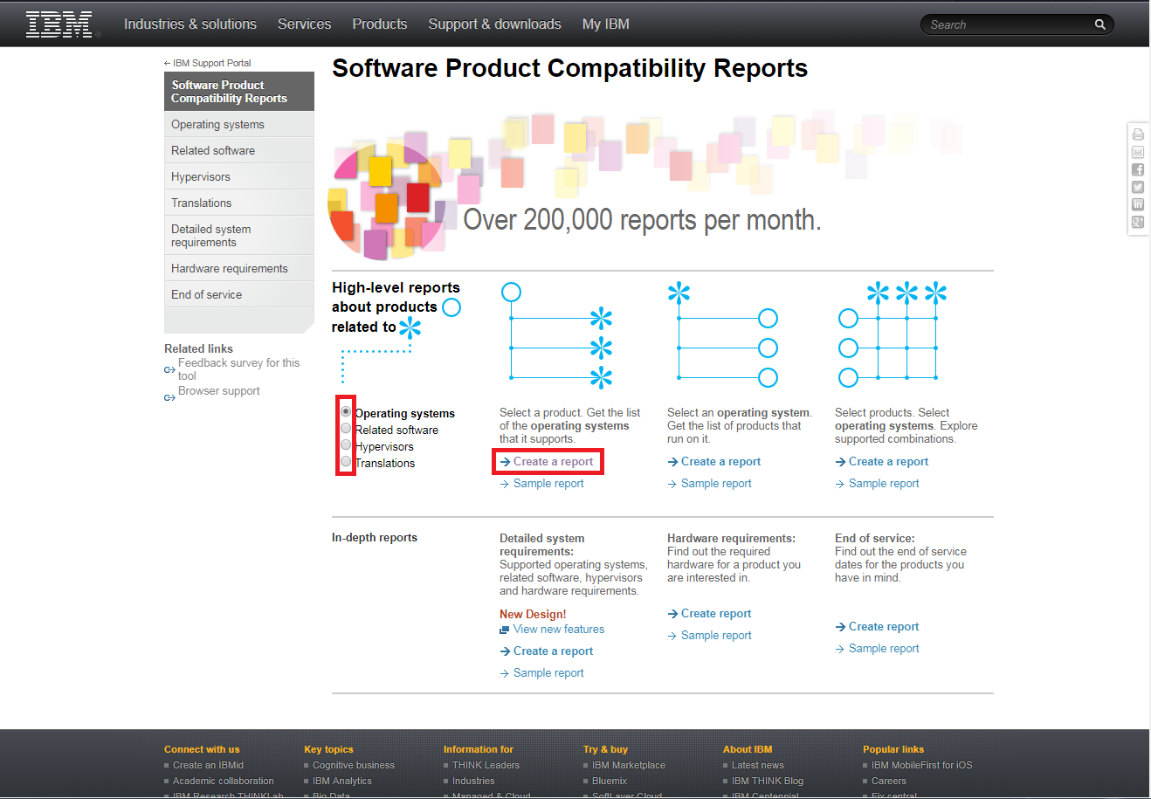Open Hardware requirements in the sidebar
Screen dimensions: 1151x799
point(239,268)
